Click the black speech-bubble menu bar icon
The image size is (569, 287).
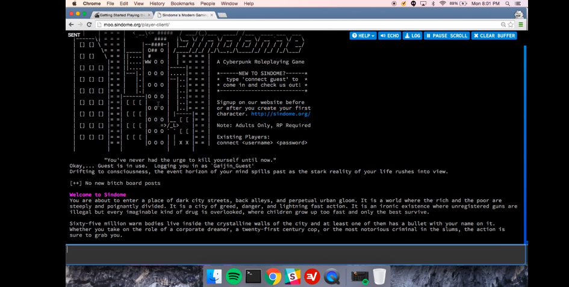(x=413, y=4)
